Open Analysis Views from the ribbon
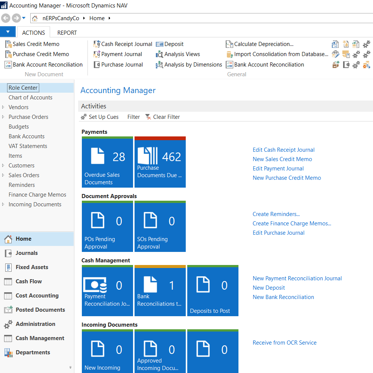Image resolution: width=373 pixels, height=373 pixels. click(x=178, y=54)
